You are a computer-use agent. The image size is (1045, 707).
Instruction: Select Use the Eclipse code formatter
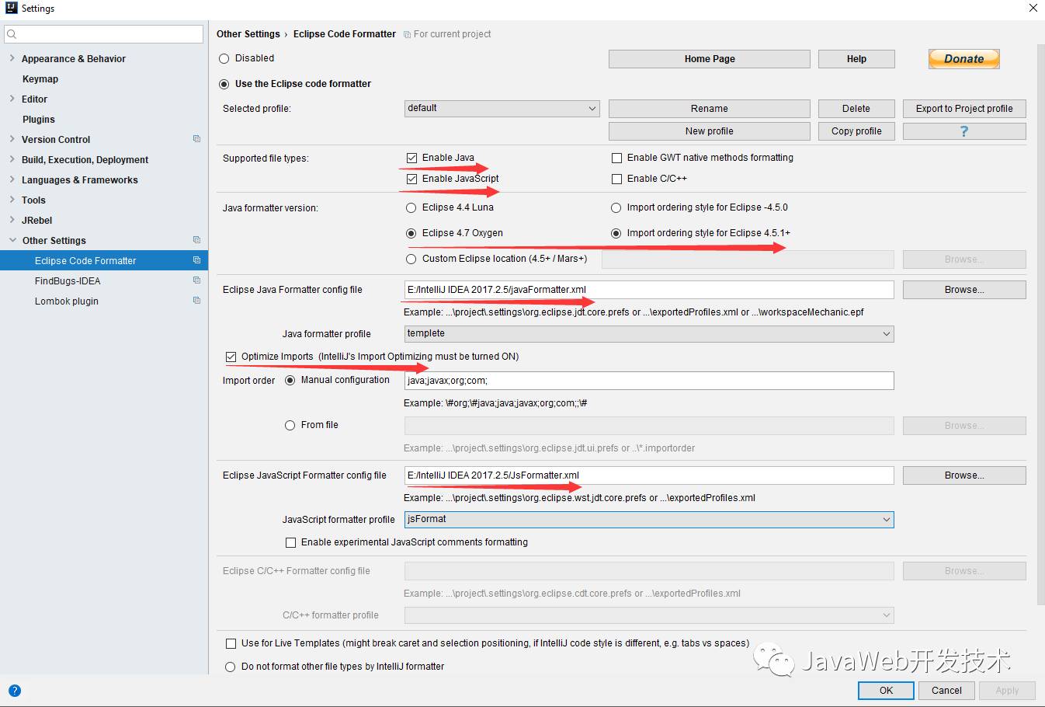click(x=224, y=84)
